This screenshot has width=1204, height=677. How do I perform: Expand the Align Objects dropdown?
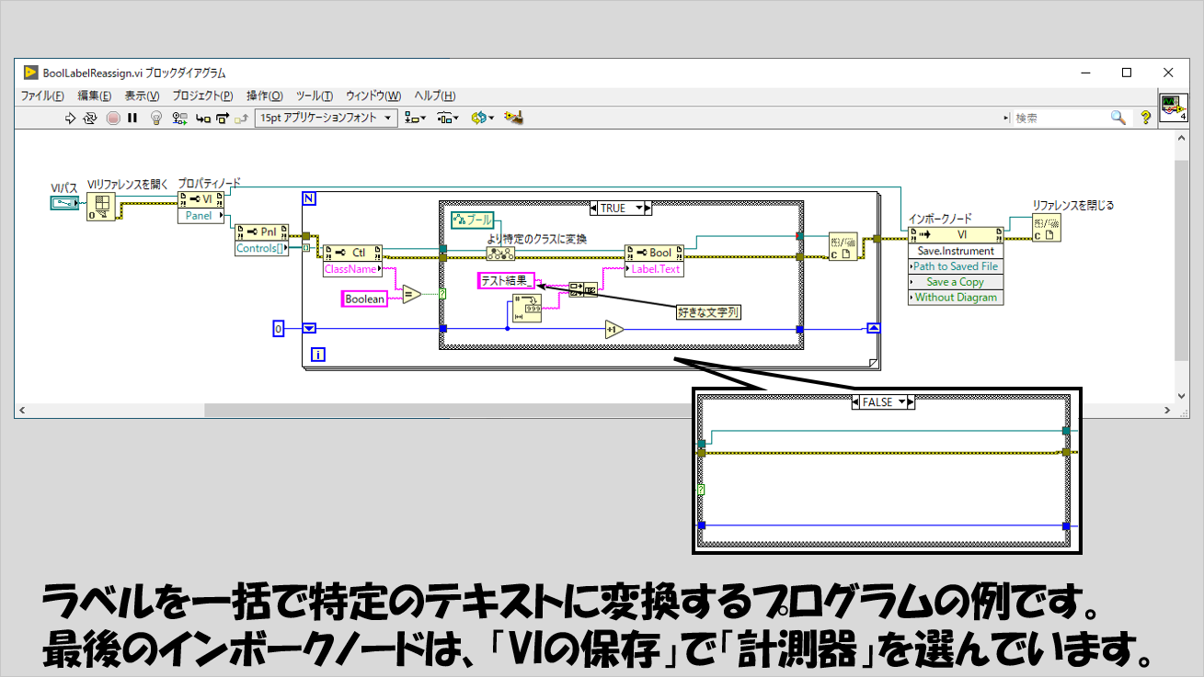click(x=416, y=118)
